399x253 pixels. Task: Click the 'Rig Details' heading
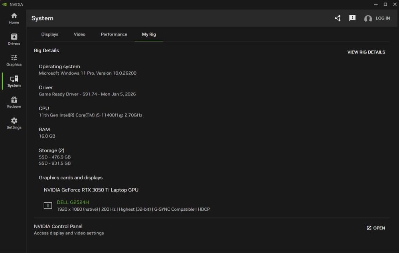click(x=46, y=50)
